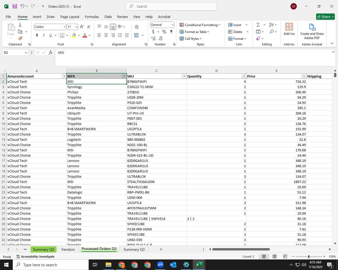Open the SKU column filter dropdown

184,76
